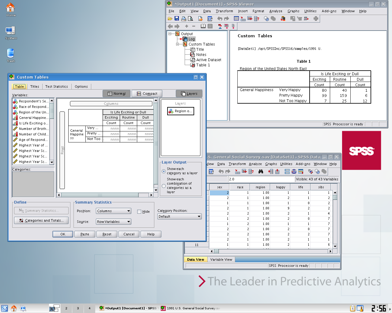Switch to the Titles tab in Custom Tables
Screen dimensions: 392x313
pyautogui.click(x=34, y=87)
